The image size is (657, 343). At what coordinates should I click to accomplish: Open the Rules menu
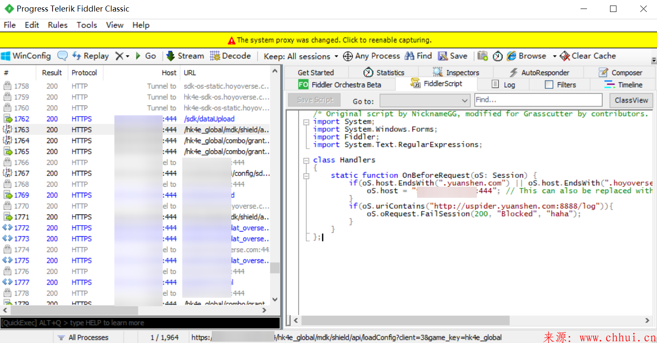tap(58, 25)
